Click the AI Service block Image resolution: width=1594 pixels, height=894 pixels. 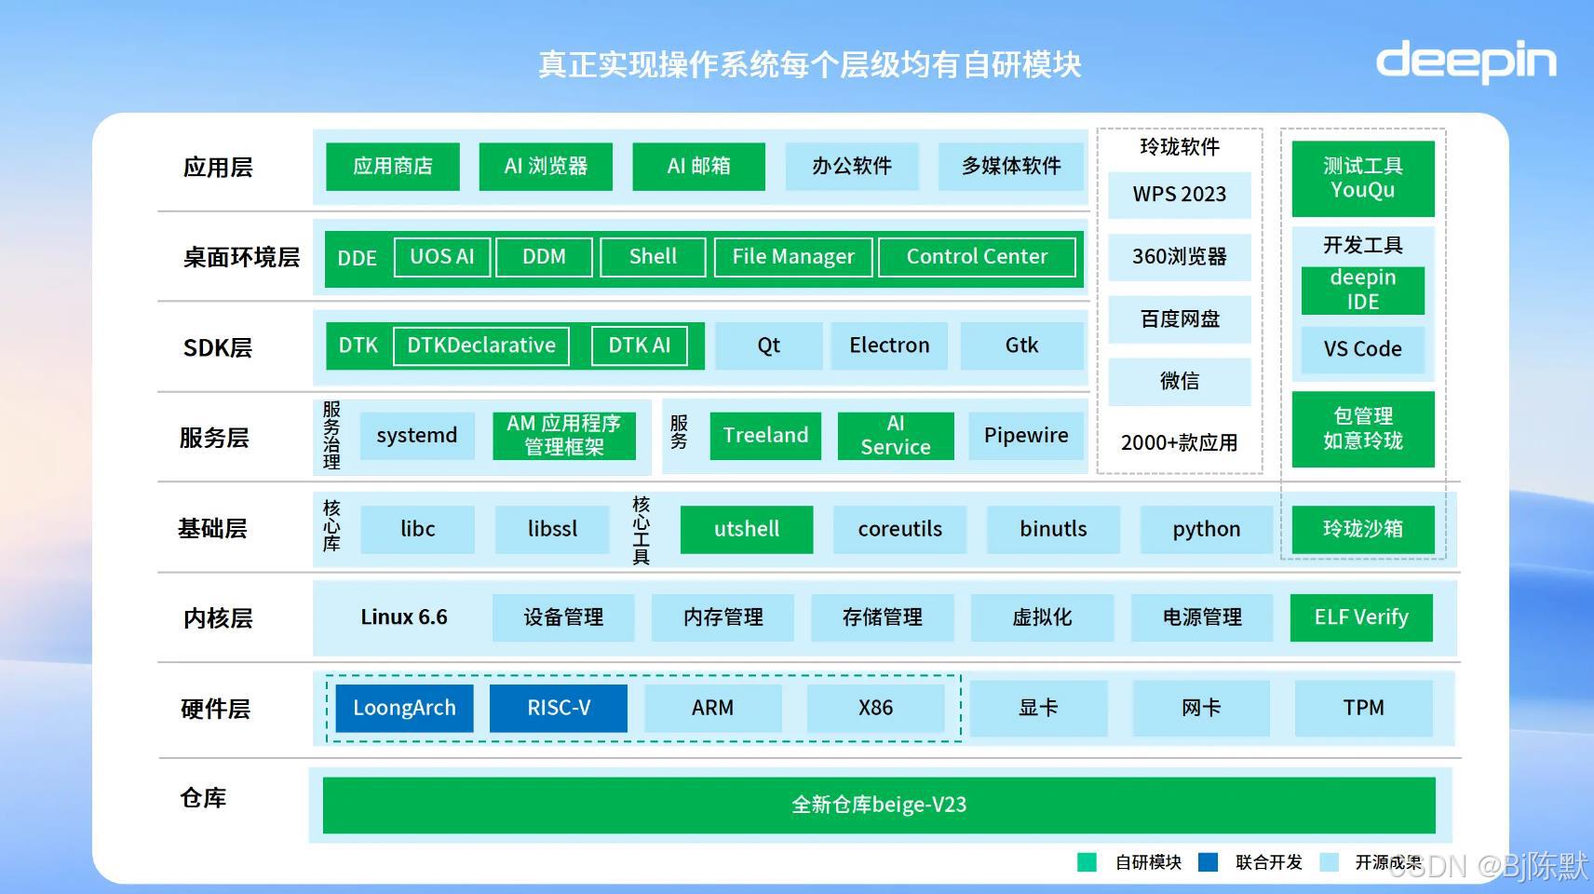pos(896,436)
